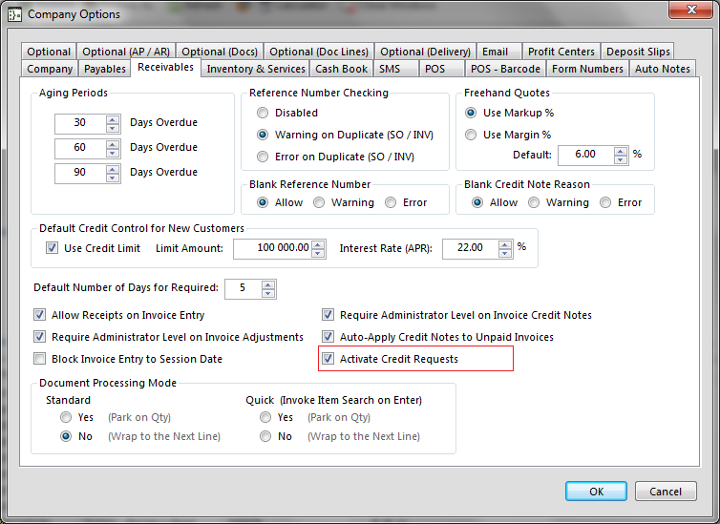Decrease the 90 Days Overdue spinner
Screen dimensions: 720x524
[113, 178]
